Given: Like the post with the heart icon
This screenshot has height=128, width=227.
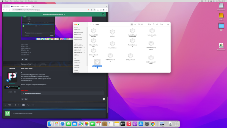Looking at the screenshot, I should pyautogui.click(x=104, y=99).
